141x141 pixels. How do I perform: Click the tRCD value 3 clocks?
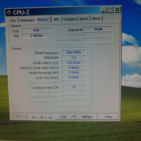click(x=74, y=67)
